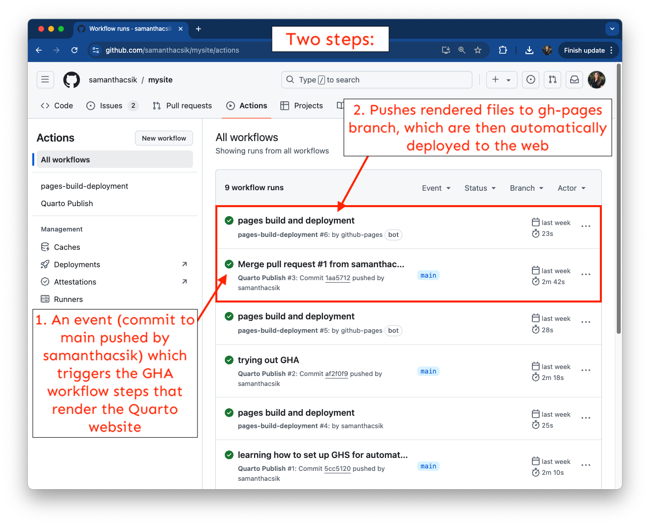Switch to the Pull requests tab
Viewport: 650px width, 526px height.
click(x=182, y=106)
